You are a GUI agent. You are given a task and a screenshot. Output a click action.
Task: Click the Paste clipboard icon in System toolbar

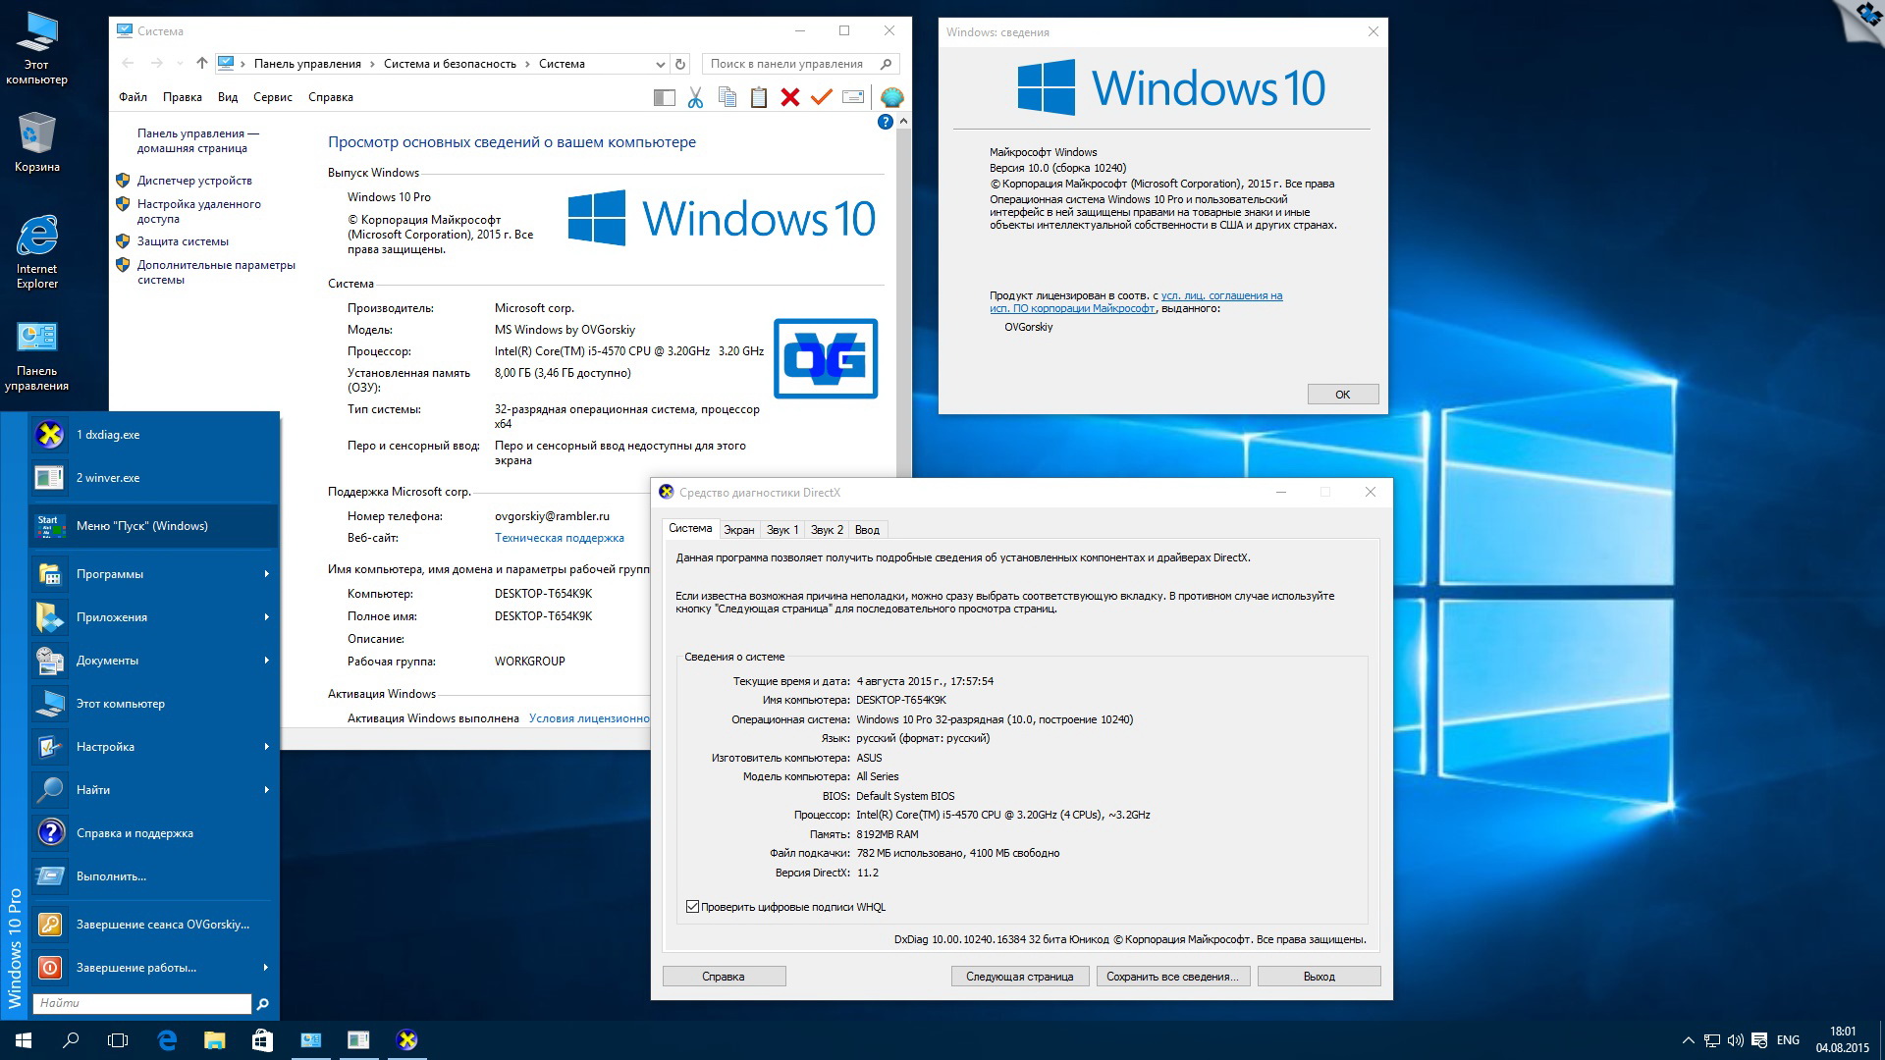[x=759, y=97]
